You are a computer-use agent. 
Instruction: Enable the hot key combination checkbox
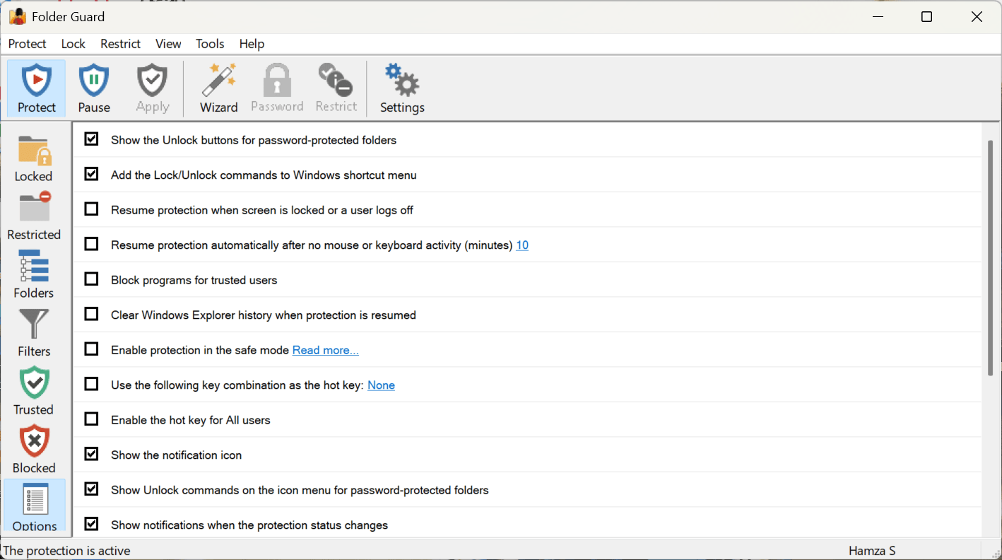tap(91, 384)
